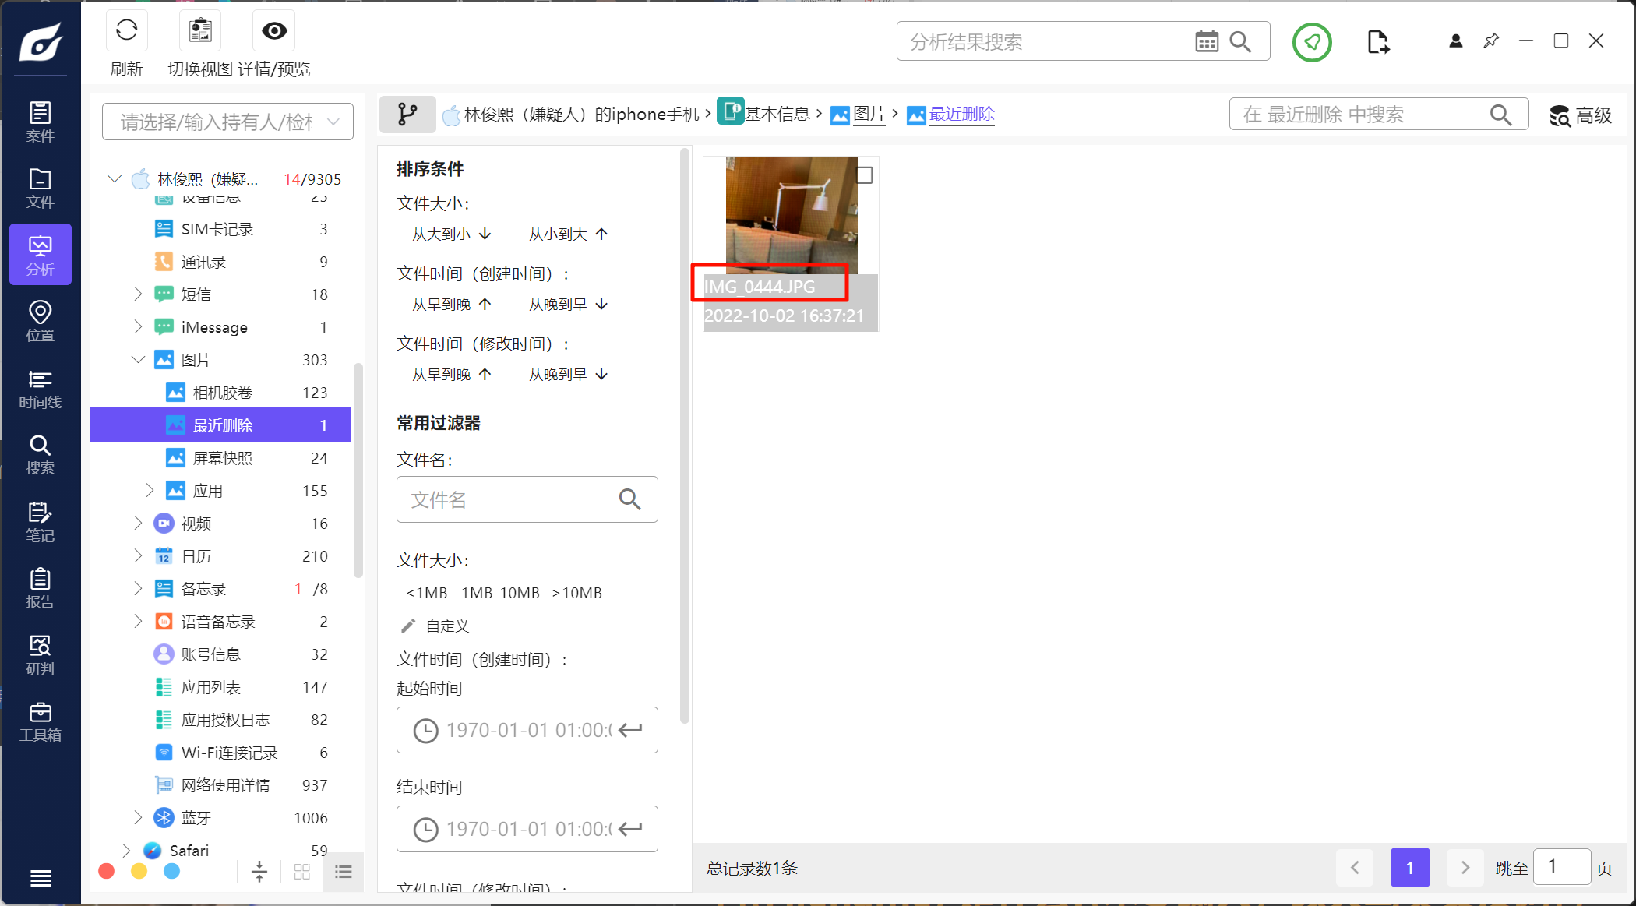Click the red color dot in the bottom bar
1636x906 pixels.
(107, 871)
